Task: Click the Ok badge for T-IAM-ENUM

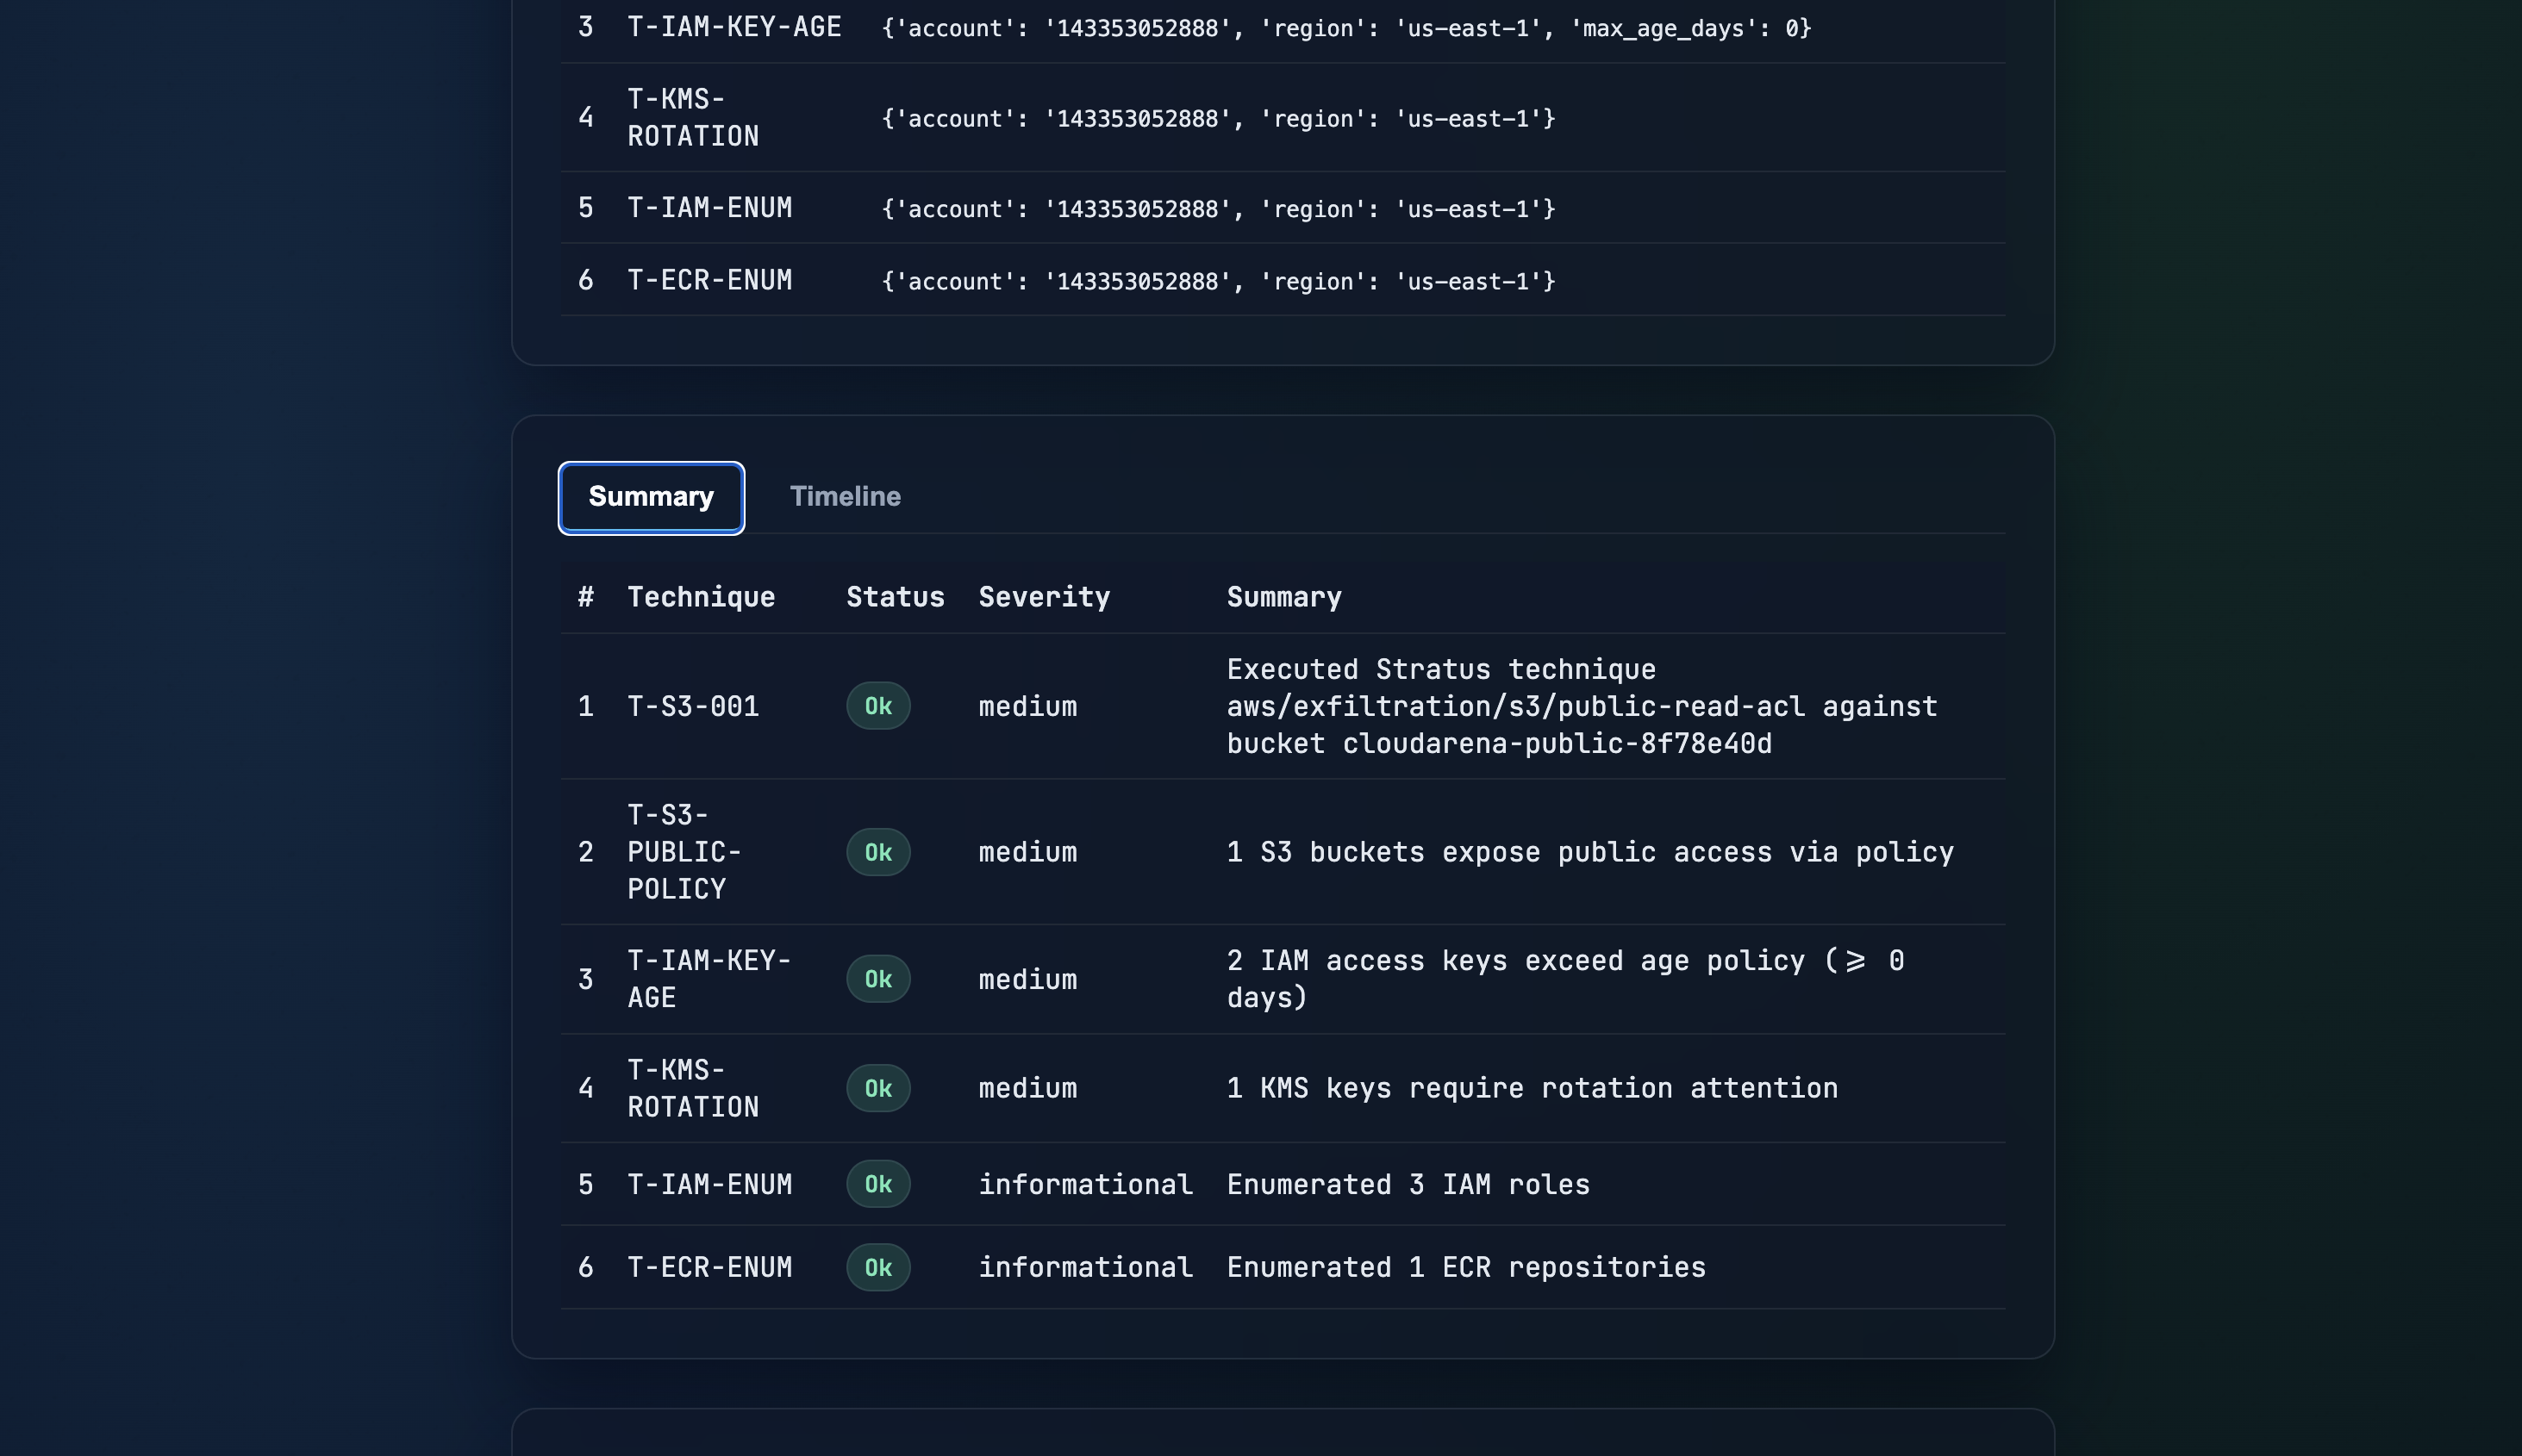Action: point(877,1184)
